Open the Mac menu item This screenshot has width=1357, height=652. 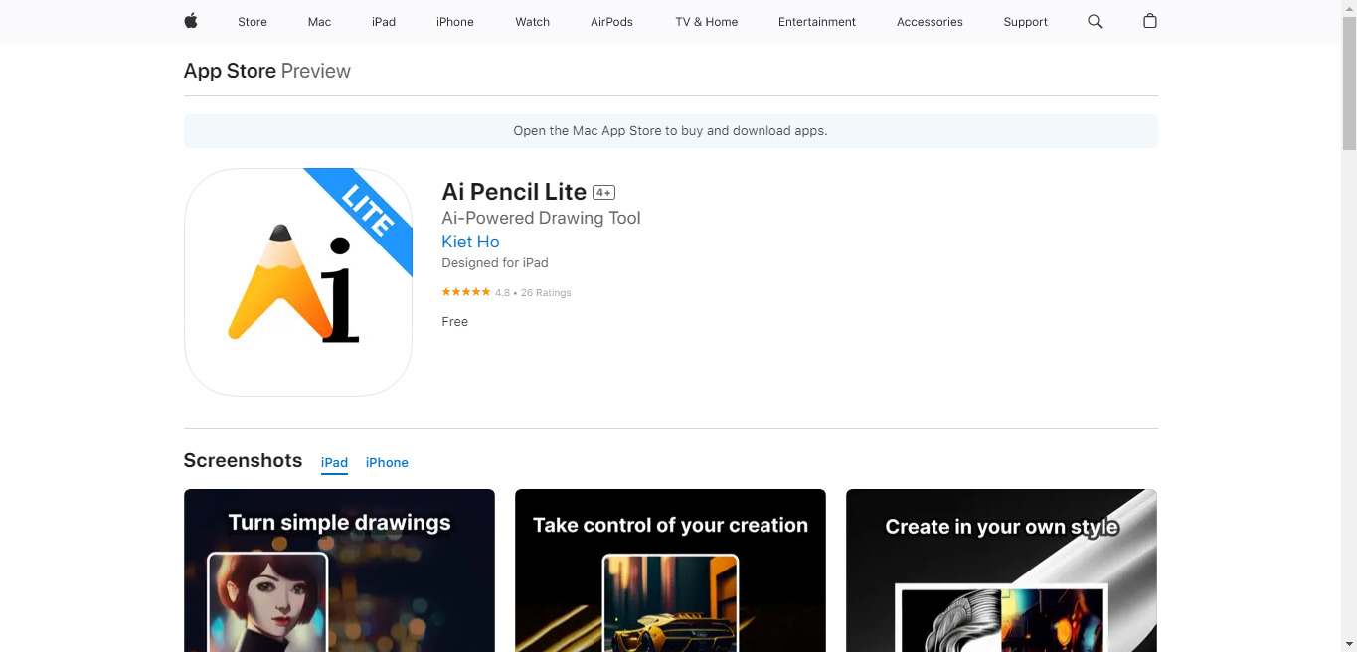(319, 22)
